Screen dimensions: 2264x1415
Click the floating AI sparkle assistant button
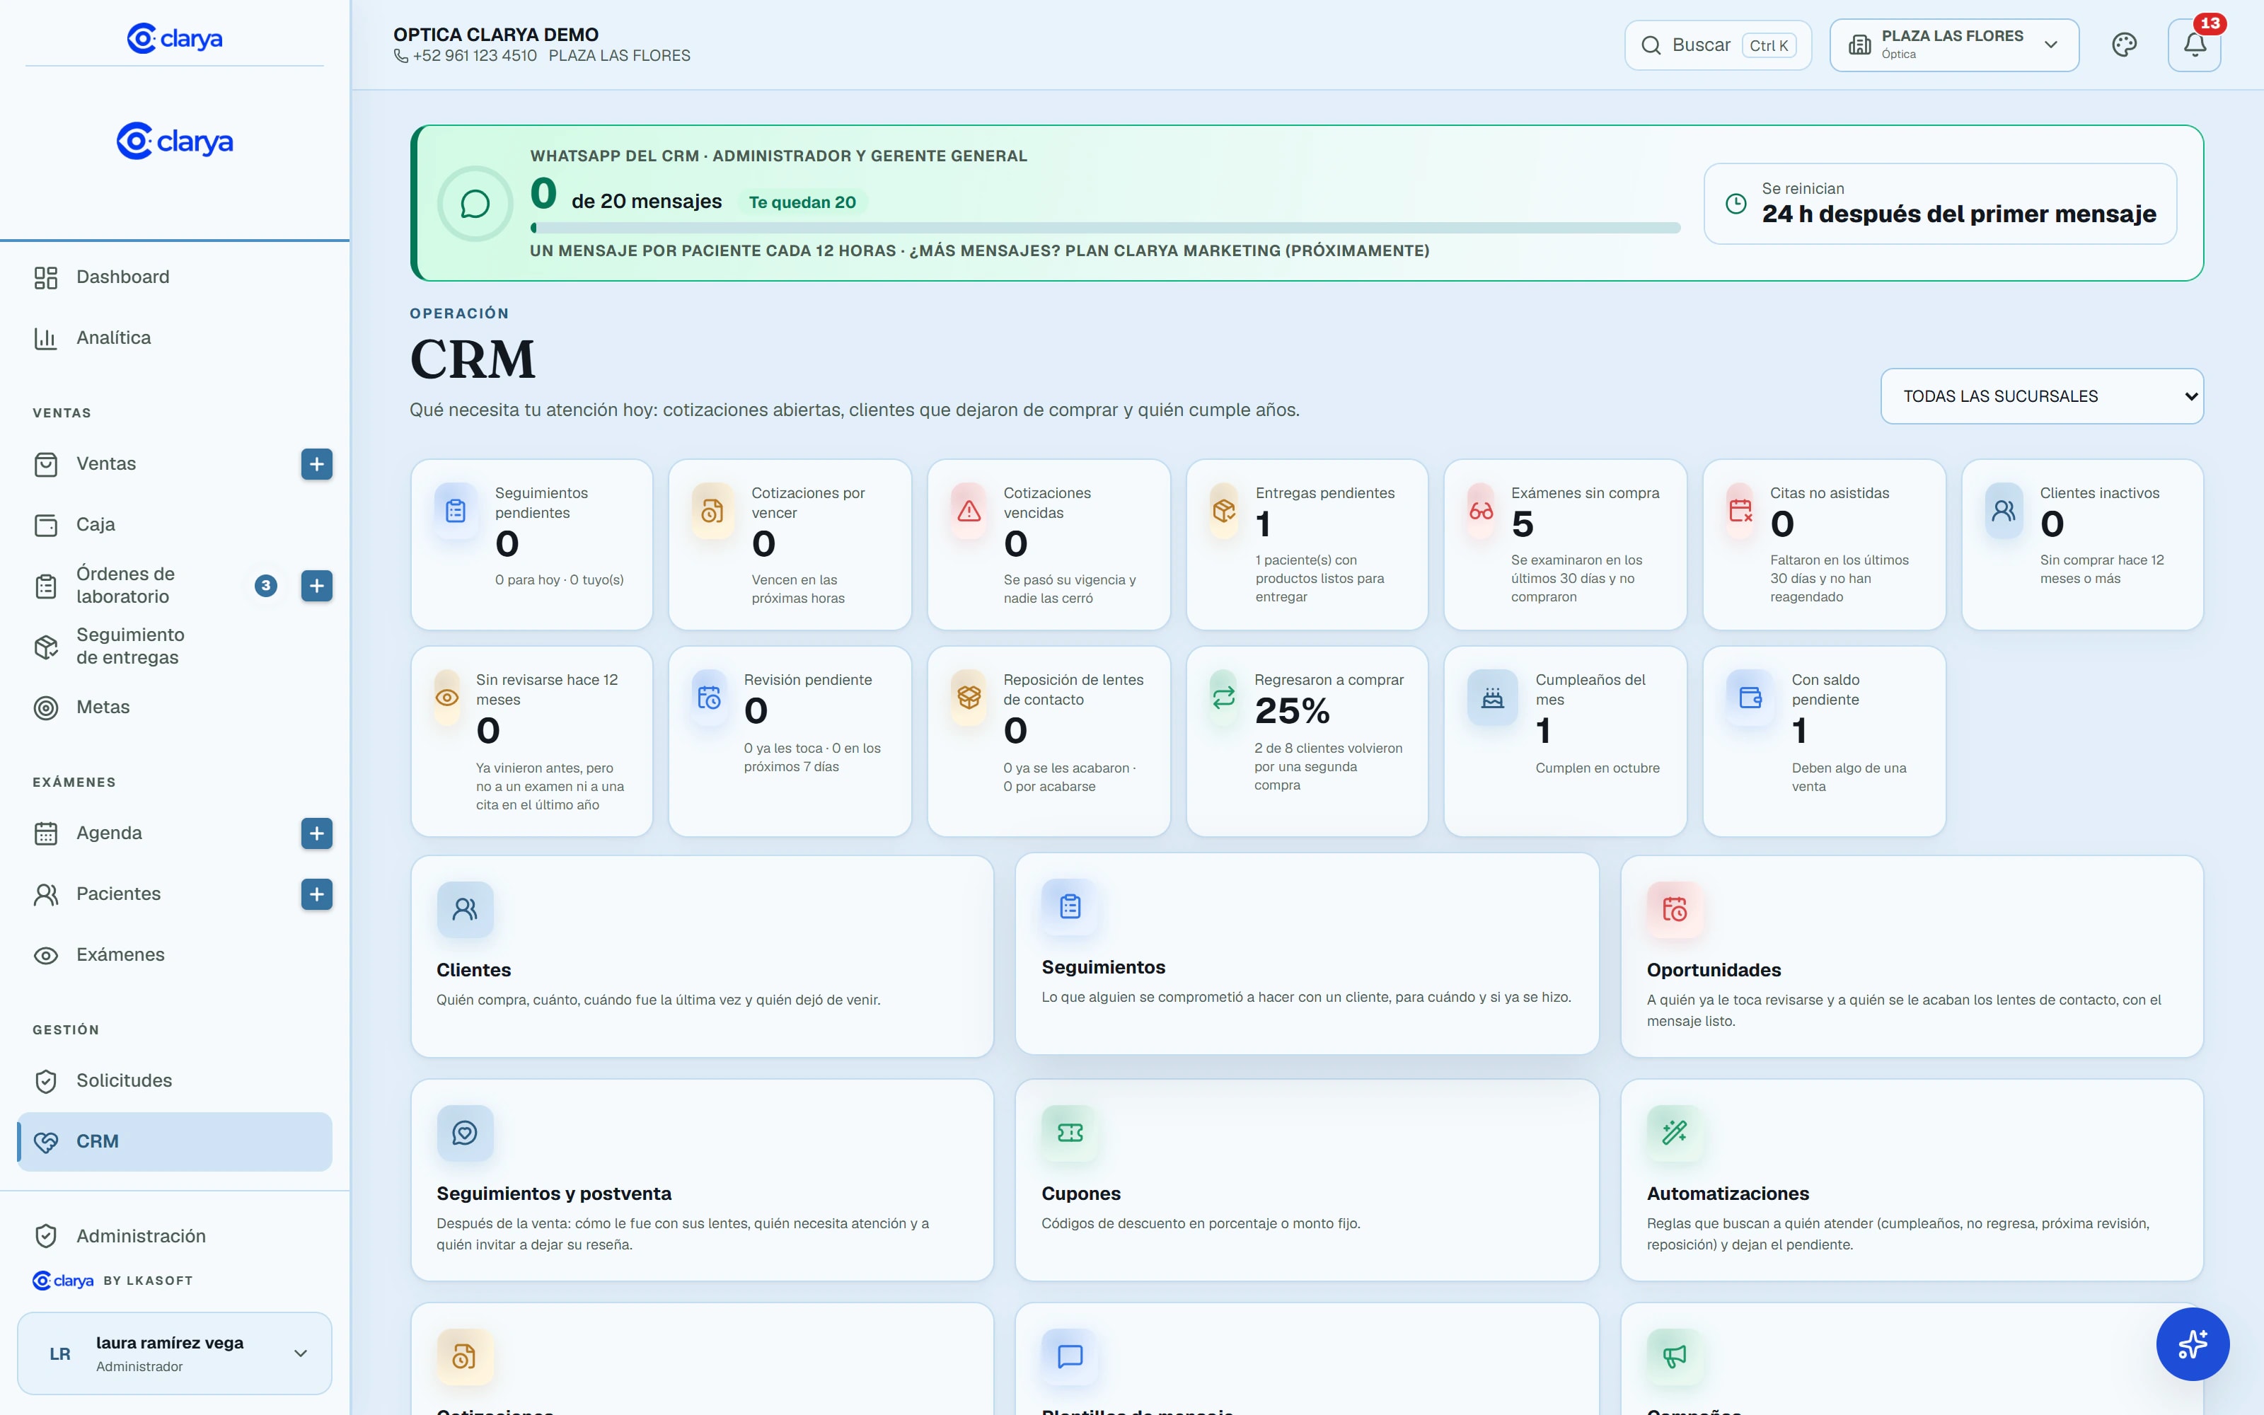tap(2192, 1344)
